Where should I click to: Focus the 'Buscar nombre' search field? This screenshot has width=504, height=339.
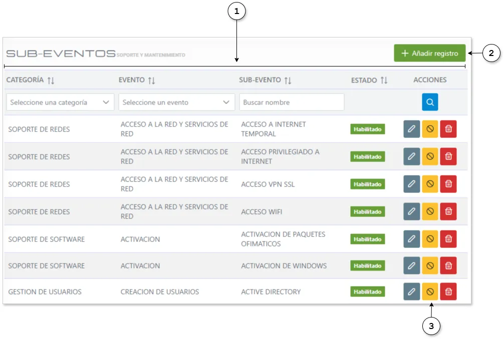click(292, 102)
